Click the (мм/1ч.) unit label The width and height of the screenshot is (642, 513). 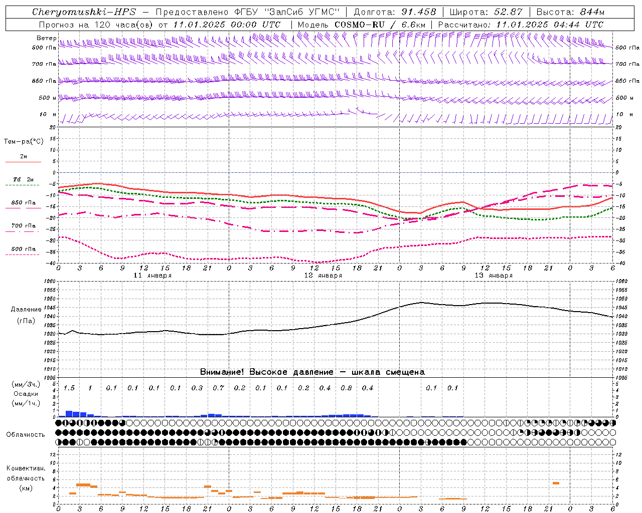26,403
